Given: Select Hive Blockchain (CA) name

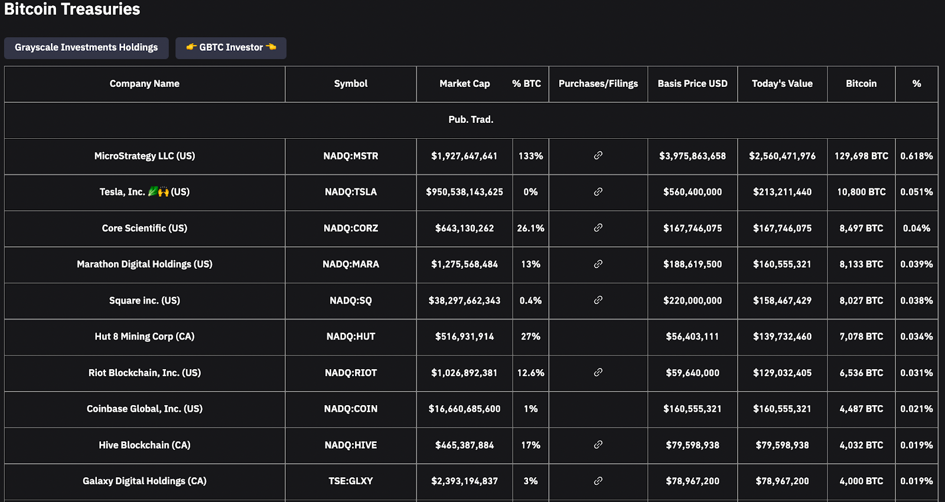Looking at the screenshot, I should (x=145, y=445).
